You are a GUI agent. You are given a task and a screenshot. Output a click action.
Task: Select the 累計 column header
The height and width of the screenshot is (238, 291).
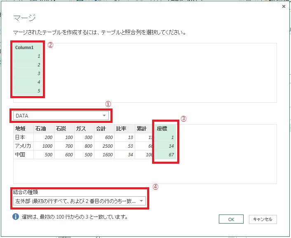pos(144,129)
